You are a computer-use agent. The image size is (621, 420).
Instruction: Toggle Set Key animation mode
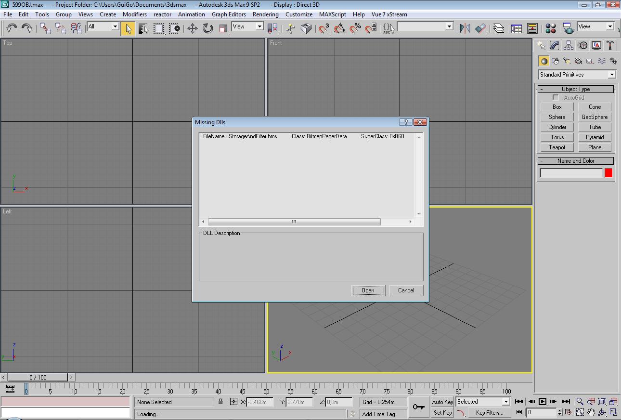(x=442, y=413)
